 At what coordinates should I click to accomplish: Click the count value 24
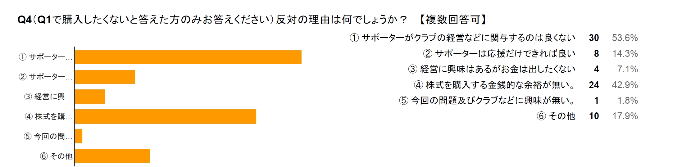point(594,85)
